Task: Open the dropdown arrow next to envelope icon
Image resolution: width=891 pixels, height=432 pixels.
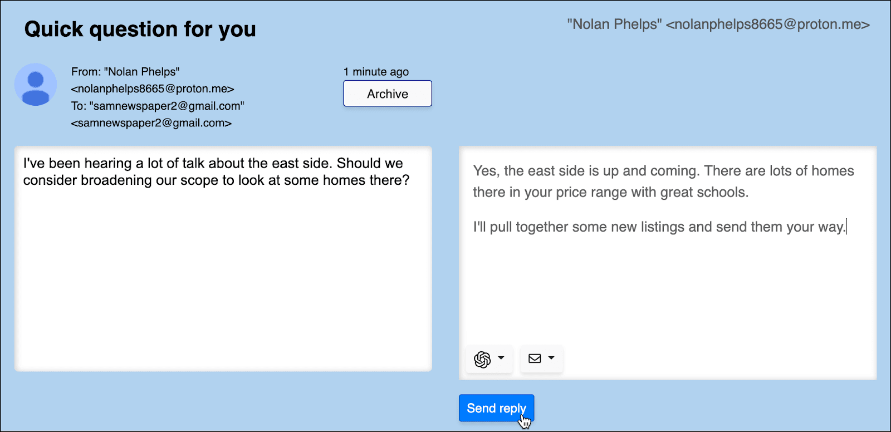Action: (551, 358)
